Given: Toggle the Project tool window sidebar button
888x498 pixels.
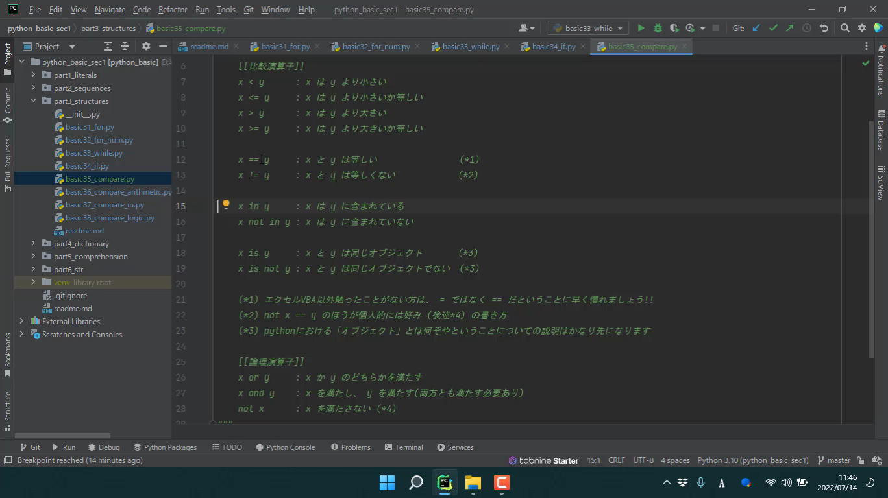Looking at the screenshot, I should pos(8,58).
